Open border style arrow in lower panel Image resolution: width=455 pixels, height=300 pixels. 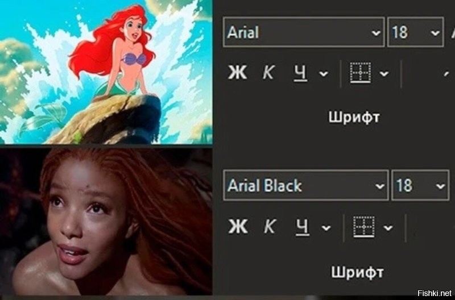pos(388,228)
